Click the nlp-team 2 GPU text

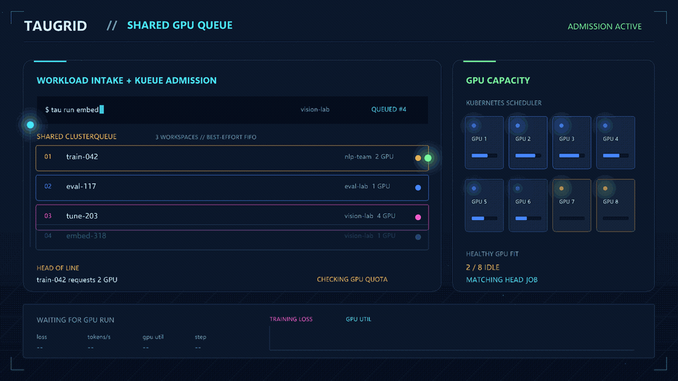point(369,157)
